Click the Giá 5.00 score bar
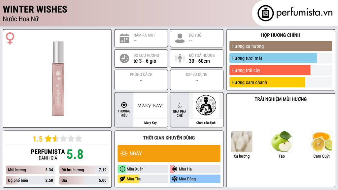Image resolution: width=338 pixels, height=190 pixels. (x=84, y=180)
